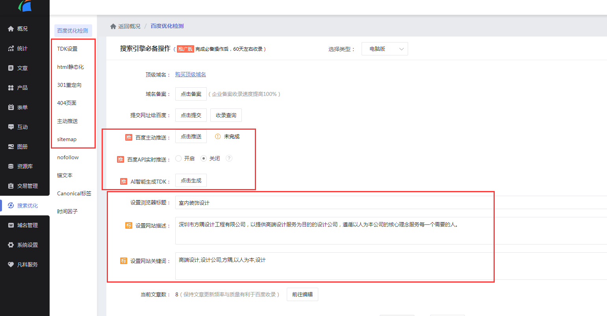This screenshot has width=607, height=316.
Task: Click 点击提交 button
Action: coord(191,115)
